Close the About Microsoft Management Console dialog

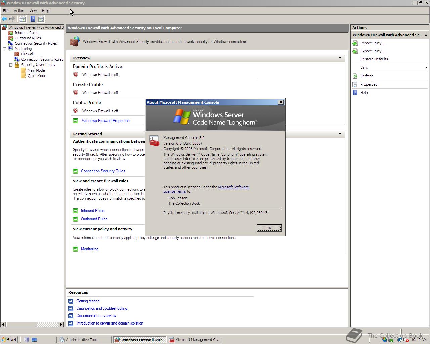coord(281,102)
